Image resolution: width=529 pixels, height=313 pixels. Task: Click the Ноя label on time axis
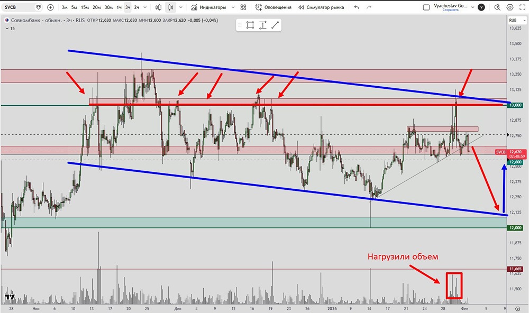click(36, 309)
